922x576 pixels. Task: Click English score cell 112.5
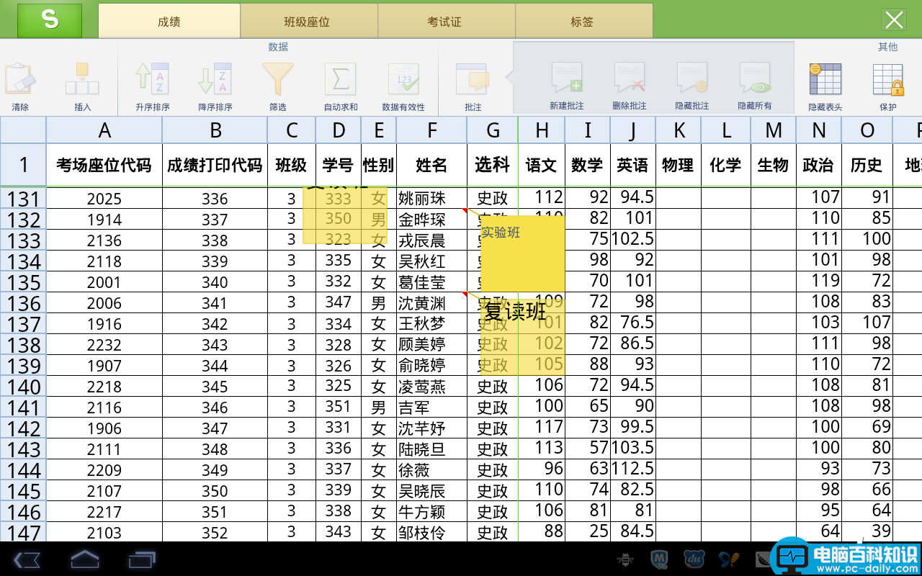(x=632, y=470)
